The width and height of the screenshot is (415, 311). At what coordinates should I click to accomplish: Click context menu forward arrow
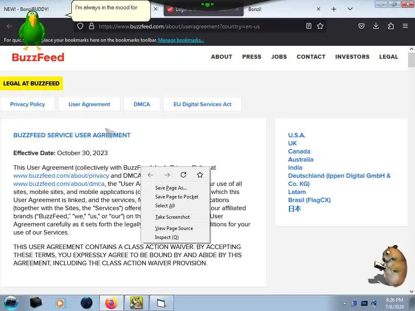coord(167,175)
